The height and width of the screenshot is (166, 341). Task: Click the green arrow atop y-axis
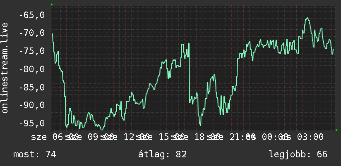pos(52,5)
